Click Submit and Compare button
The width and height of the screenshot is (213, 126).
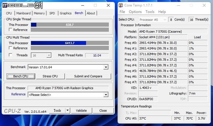(x=88, y=76)
